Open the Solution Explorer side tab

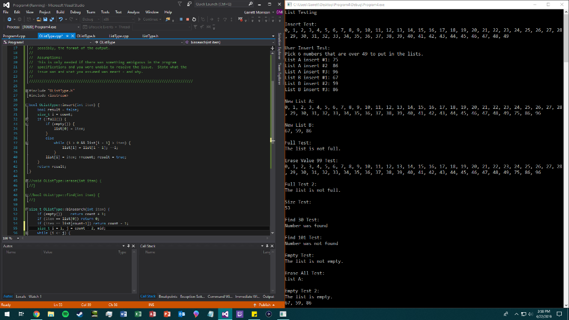pos(279,46)
